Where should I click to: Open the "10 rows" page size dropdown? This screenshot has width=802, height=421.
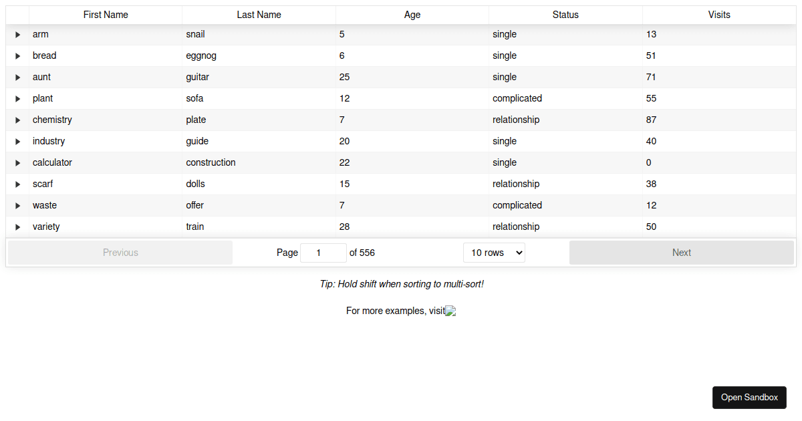(x=494, y=253)
